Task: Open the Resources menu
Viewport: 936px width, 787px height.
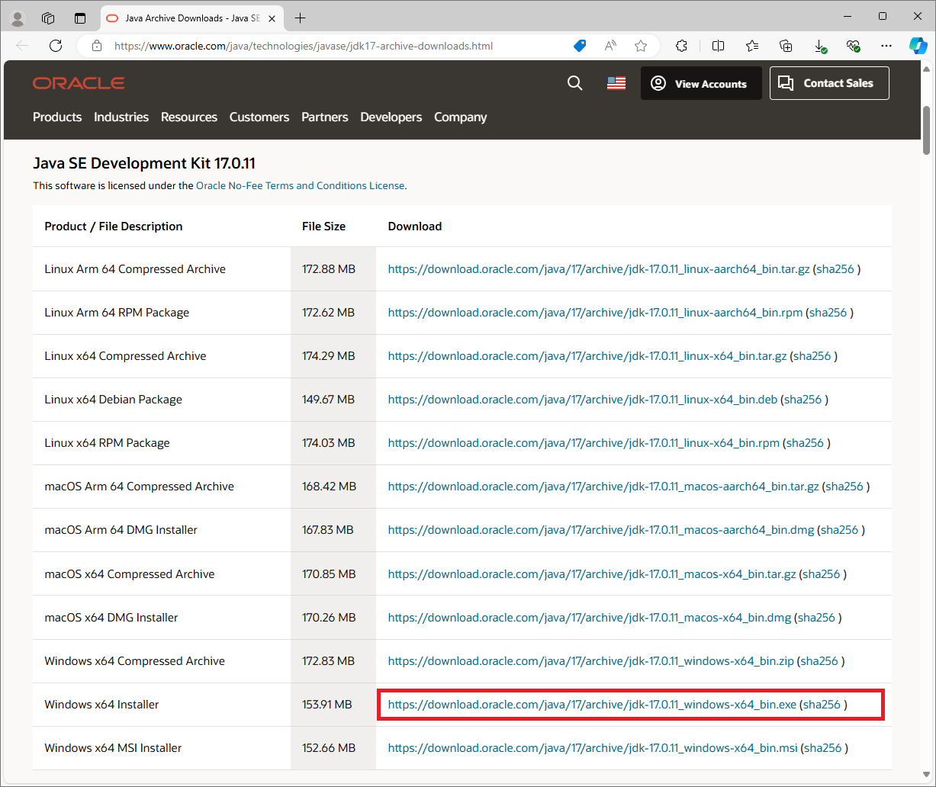Action: click(x=189, y=117)
